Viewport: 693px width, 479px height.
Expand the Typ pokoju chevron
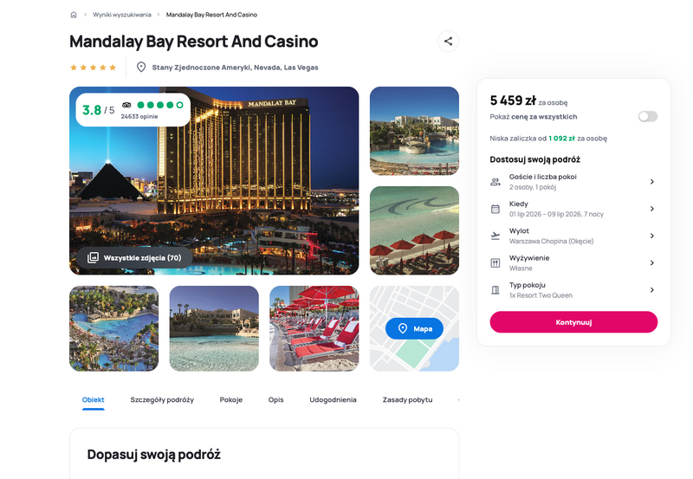[x=652, y=290]
